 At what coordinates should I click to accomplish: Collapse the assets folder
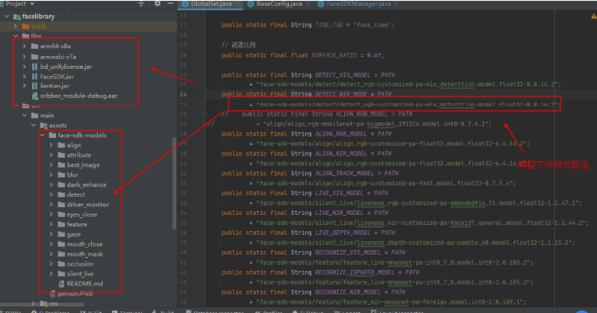click(x=33, y=125)
